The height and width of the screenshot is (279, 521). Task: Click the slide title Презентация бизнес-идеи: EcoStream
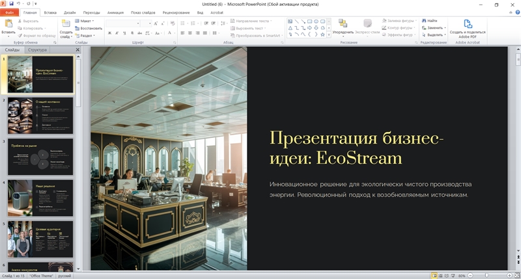356,148
